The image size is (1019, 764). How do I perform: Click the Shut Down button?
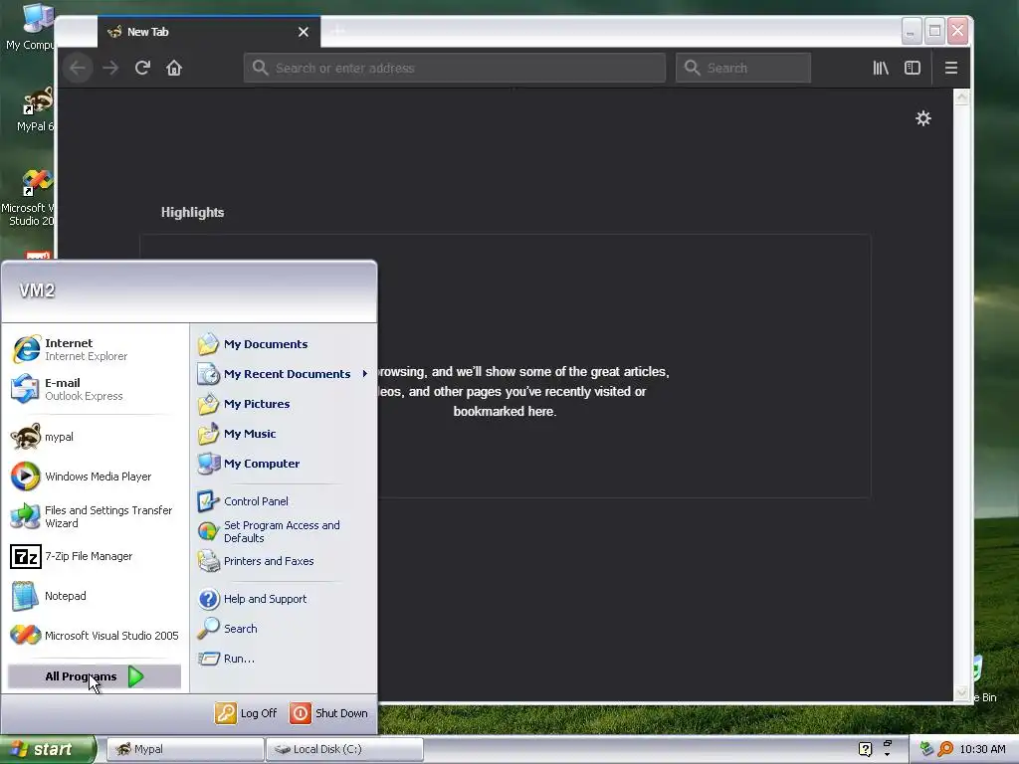[x=329, y=712]
